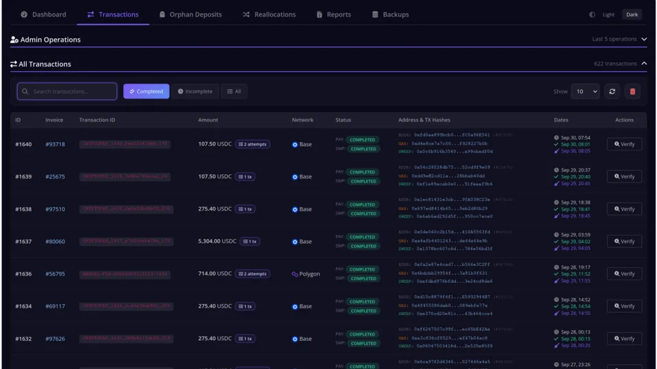Image resolution: width=657 pixels, height=369 pixels.
Task: Click the Base network icon for #1640
Action: pos(295,144)
